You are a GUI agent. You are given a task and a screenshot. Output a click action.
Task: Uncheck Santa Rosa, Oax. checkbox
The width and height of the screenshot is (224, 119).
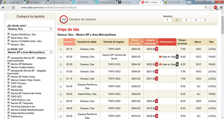pyautogui.click(x=9, y=37)
